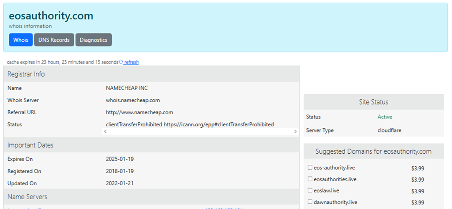The width and height of the screenshot is (452, 209).
Task: Click the dawnauthority.live domain label
Action: (x=336, y=202)
